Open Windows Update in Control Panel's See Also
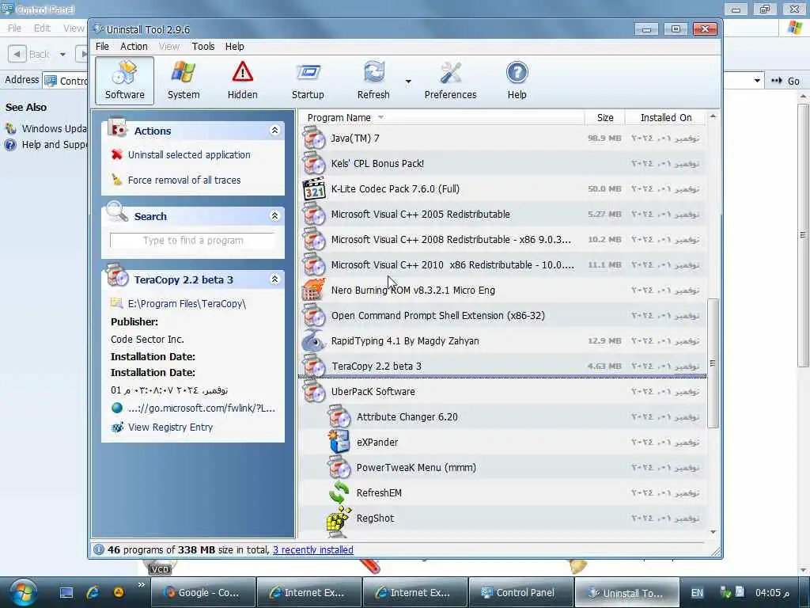This screenshot has width=810, height=608. pyautogui.click(x=47, y=128)
